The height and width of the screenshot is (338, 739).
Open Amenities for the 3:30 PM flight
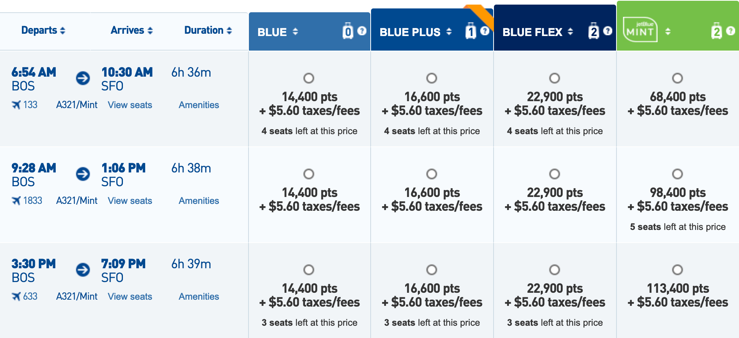pos(199,297)
